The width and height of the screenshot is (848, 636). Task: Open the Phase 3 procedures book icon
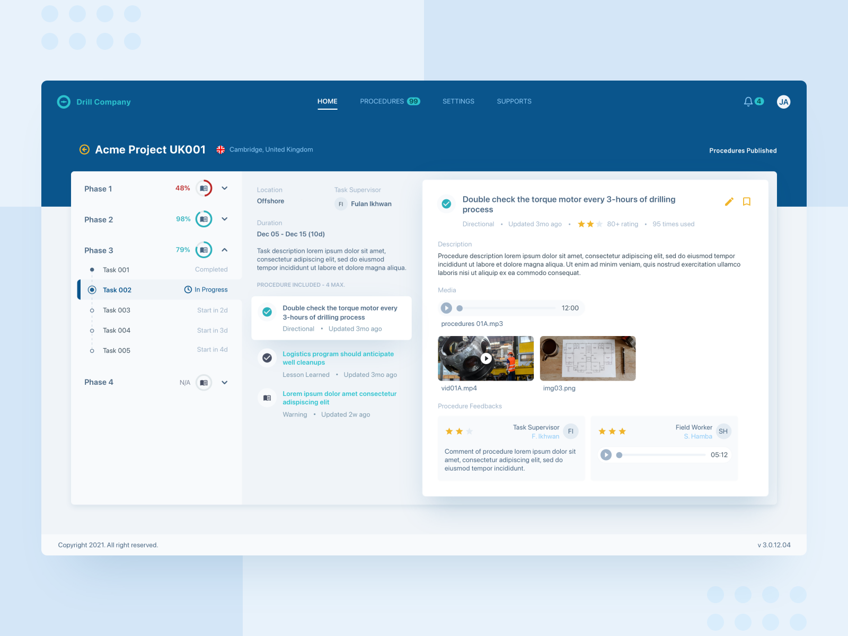[204, 250]
